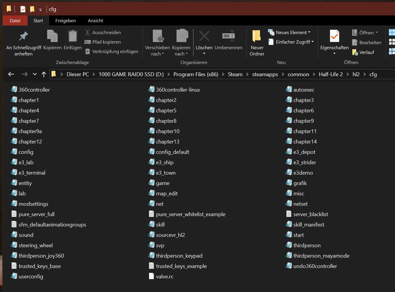Open the Datei tab

pyautogui.click(x=15, y=20)
